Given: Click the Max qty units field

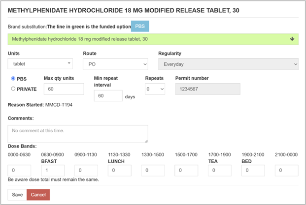Looking at the screenshot, I should 64,89.
